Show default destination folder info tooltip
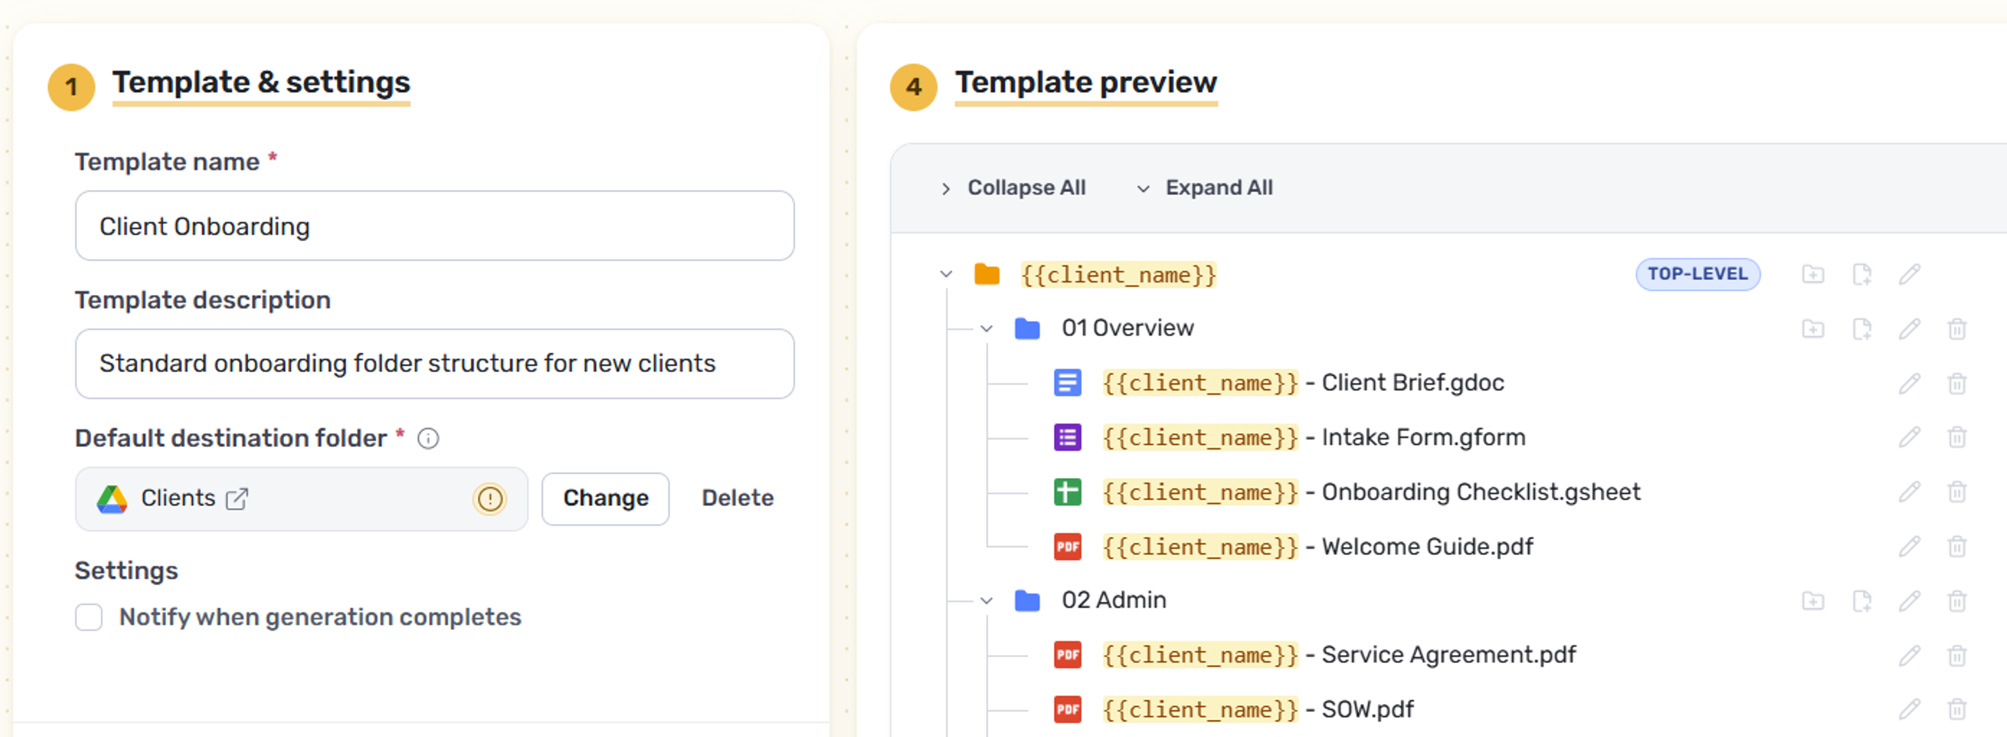The image size is (2007, 737). 428,439
